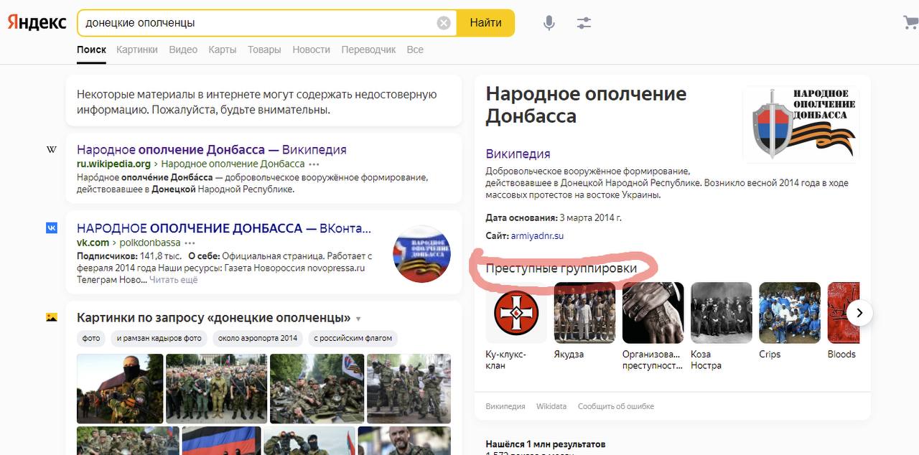The height and width of the screenshot is (455, 919).
Task: Open three-dots menu next to vk.com polkdonbassa
Action: click(190, 243)
